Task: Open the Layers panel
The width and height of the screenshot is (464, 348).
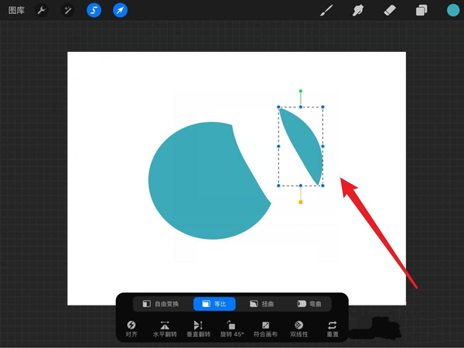Action: (x=421, y=11)
